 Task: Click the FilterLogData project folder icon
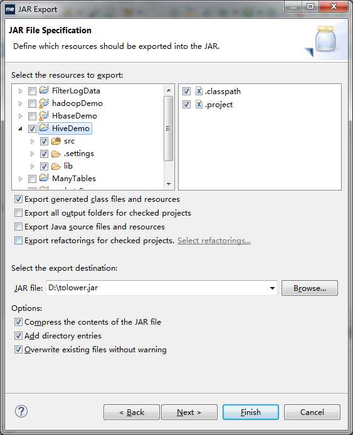click(44, 90)
